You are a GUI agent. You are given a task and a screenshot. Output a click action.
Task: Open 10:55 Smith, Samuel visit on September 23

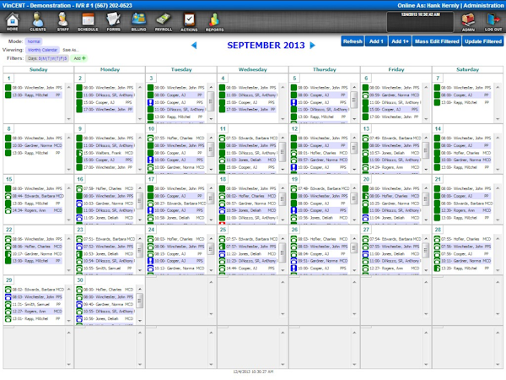click(x=109, y=269)
